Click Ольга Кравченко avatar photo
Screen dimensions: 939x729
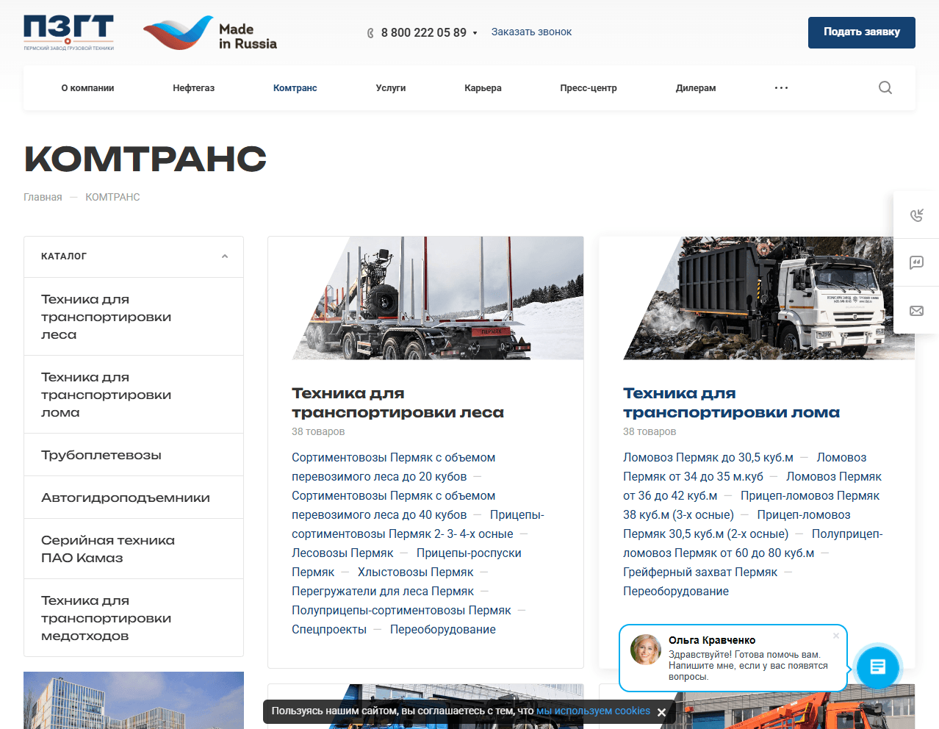[x=646, y=650]
